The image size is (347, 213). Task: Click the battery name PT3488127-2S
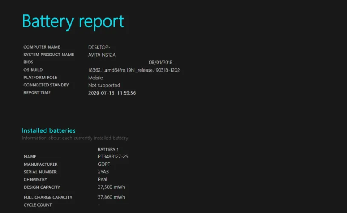(x=113, y=157)
